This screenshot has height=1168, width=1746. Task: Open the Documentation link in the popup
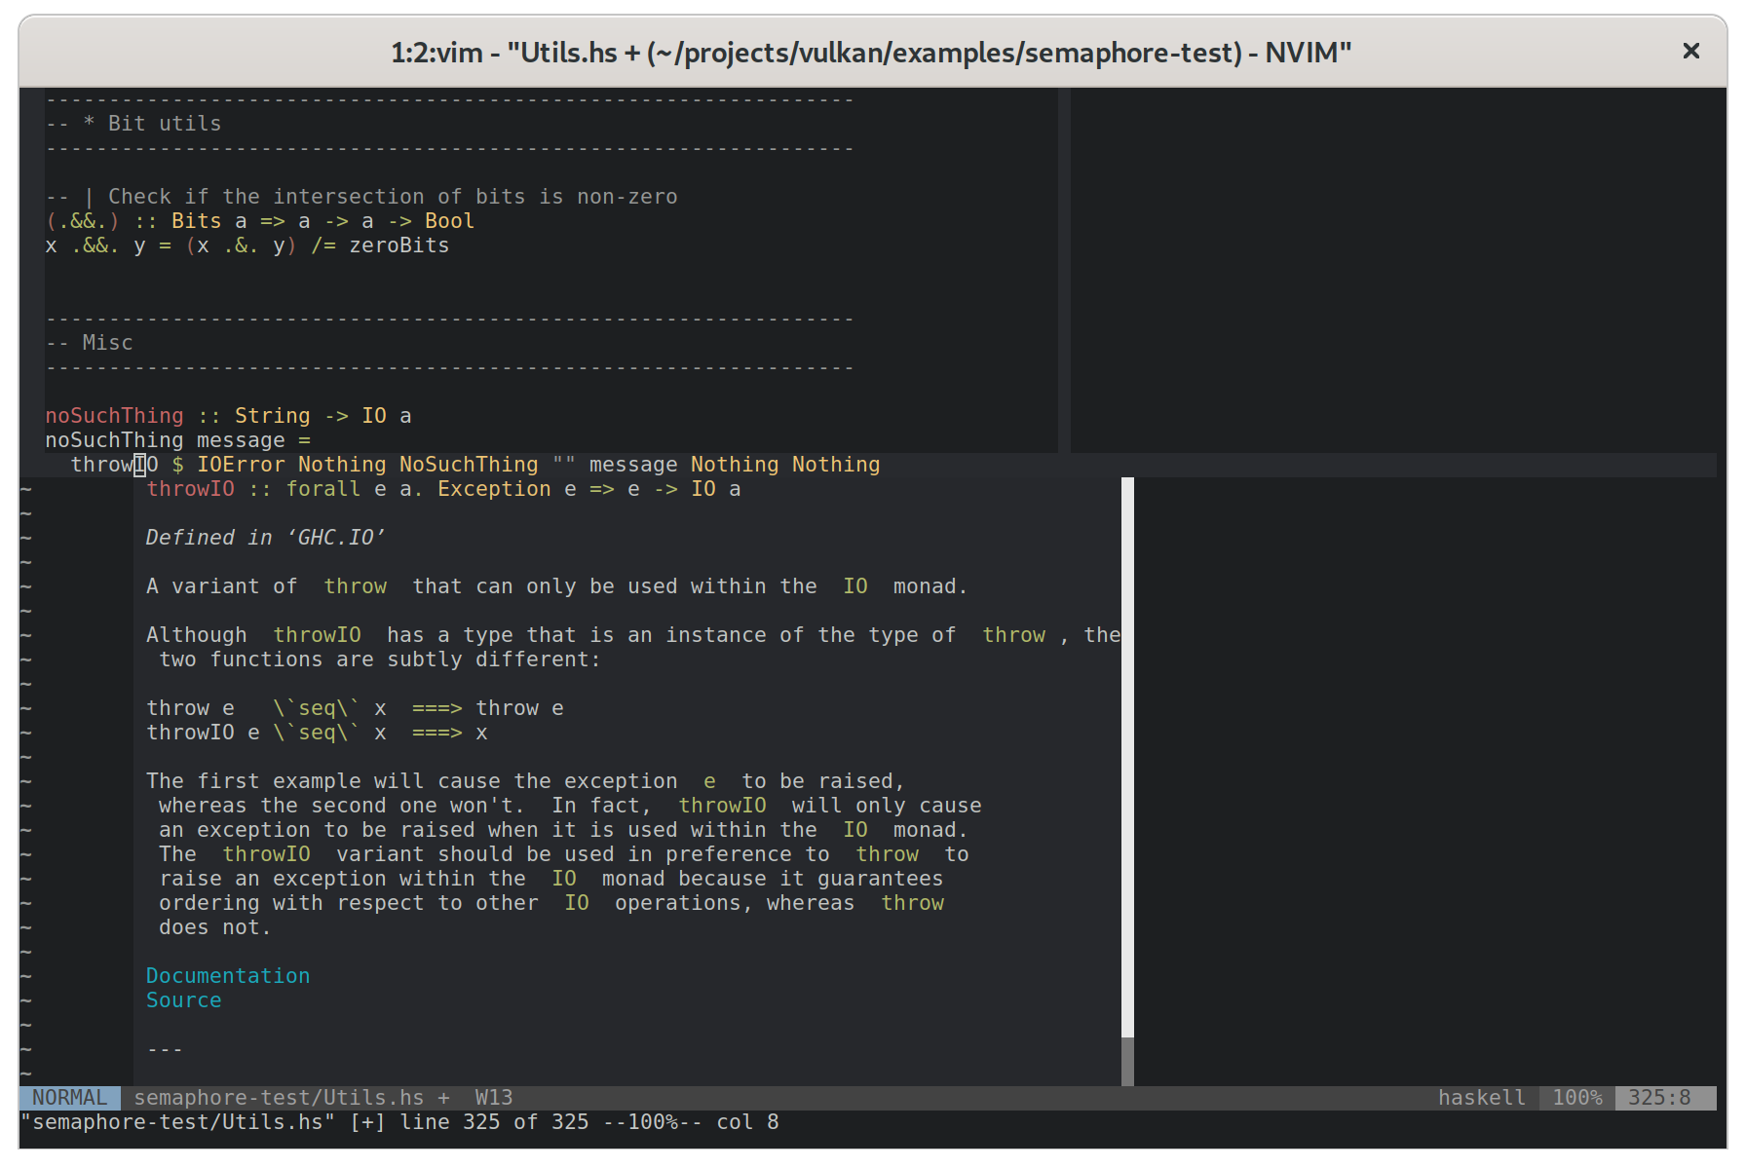click(x=227, y=975)
